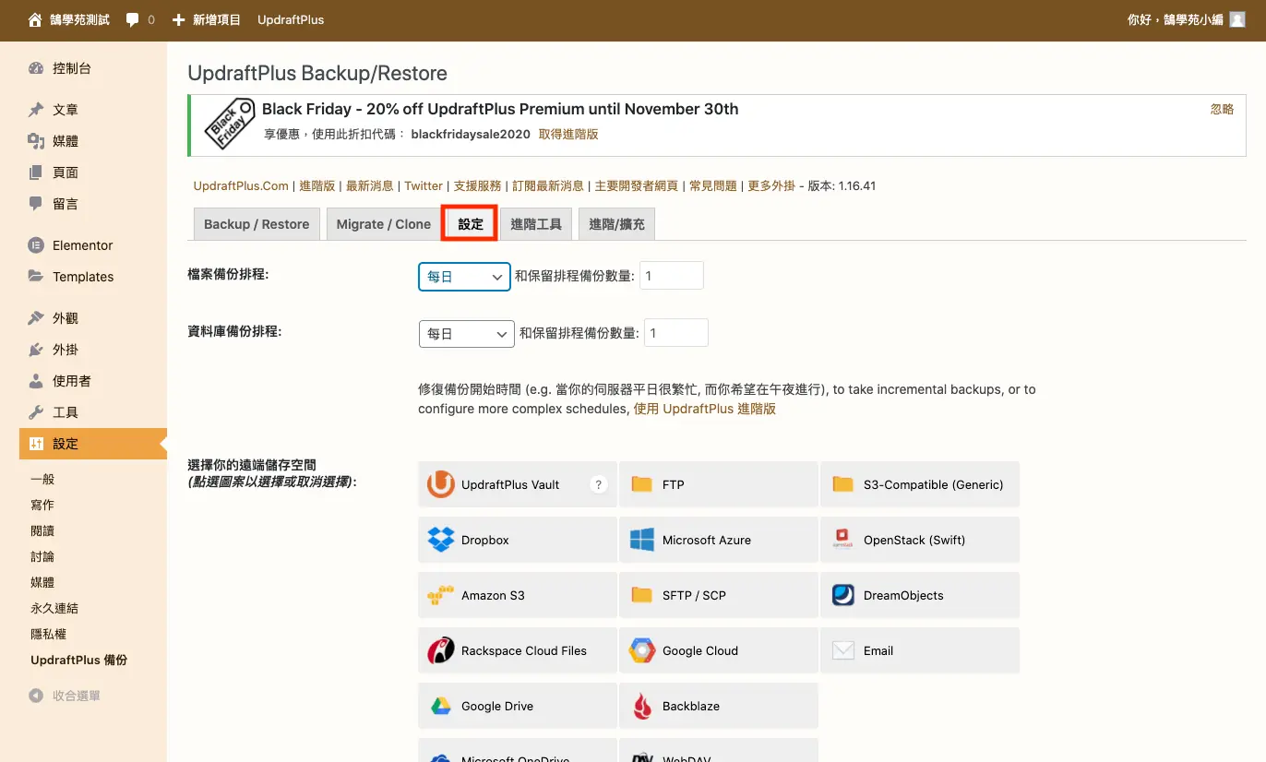This screenshot has height=762, width=1266.
Task: Dismiss the Black Friday notice via 忽略
Action: [1222, 109]
